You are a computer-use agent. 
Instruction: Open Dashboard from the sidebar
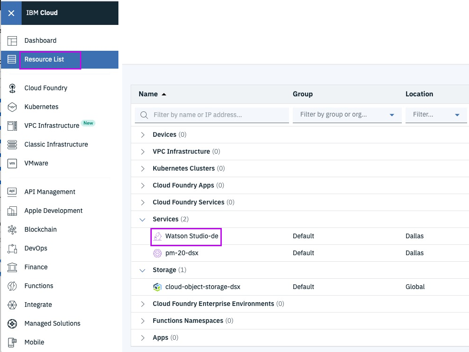click(40, 40)
